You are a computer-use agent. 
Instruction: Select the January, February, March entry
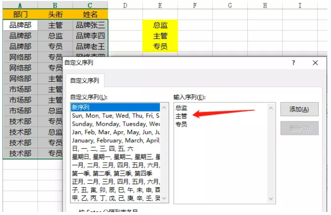(x=116, y=140)
